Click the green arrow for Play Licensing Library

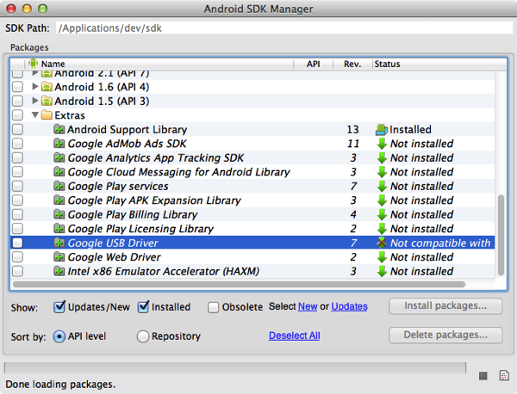pos(382,229)
